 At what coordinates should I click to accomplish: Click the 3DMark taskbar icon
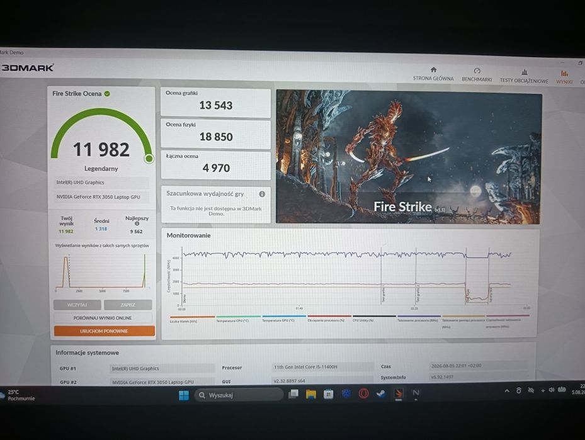point(399,393)
